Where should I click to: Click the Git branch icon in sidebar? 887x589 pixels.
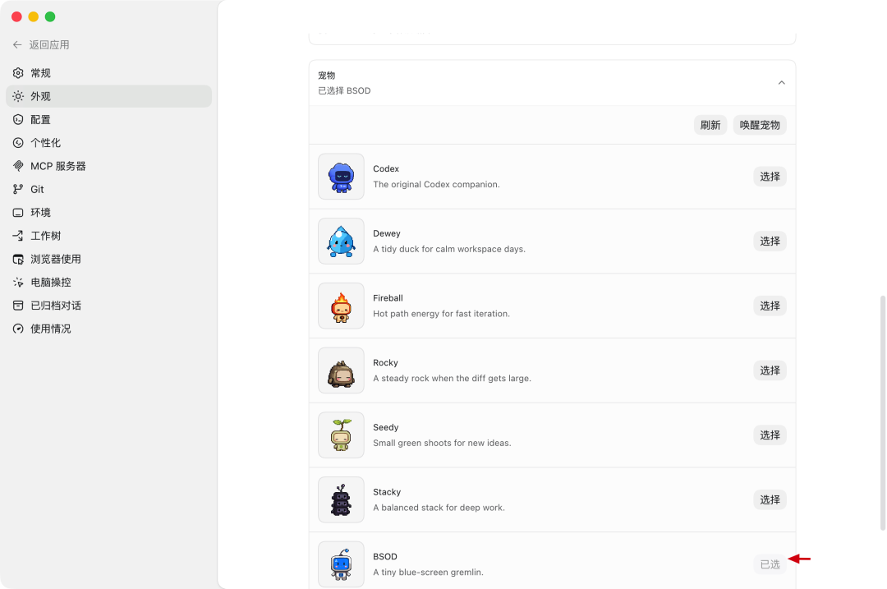18,189
